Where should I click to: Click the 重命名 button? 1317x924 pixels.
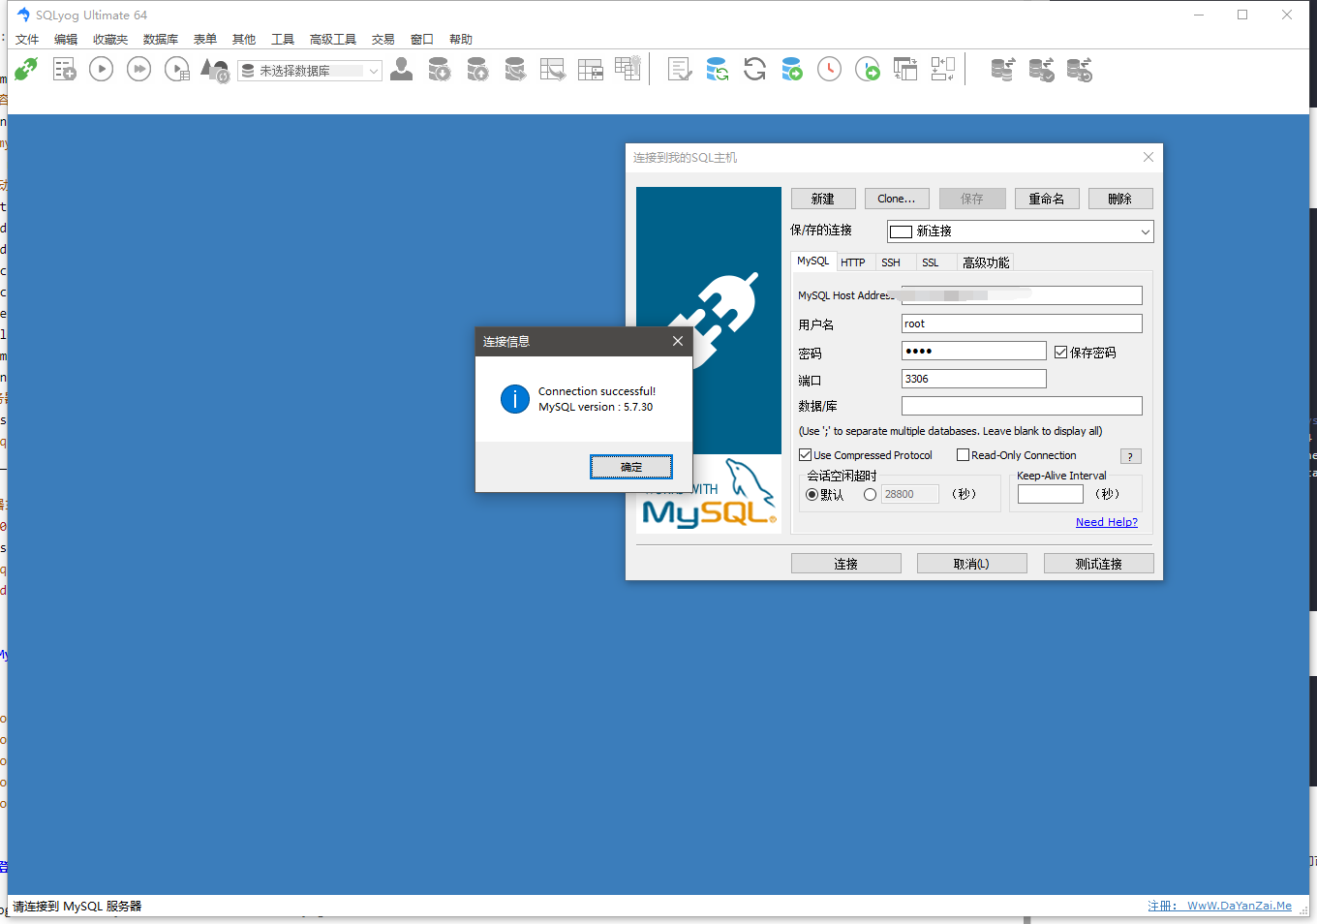click(x=1047, y=199)
